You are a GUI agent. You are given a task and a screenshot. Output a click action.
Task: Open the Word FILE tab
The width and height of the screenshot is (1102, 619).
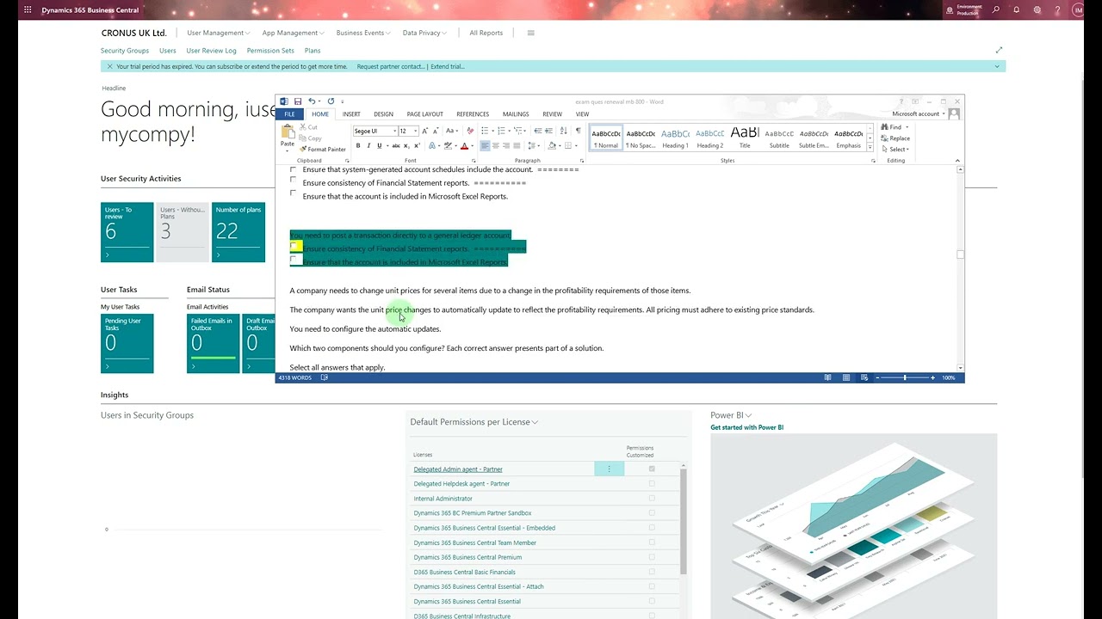289,113
